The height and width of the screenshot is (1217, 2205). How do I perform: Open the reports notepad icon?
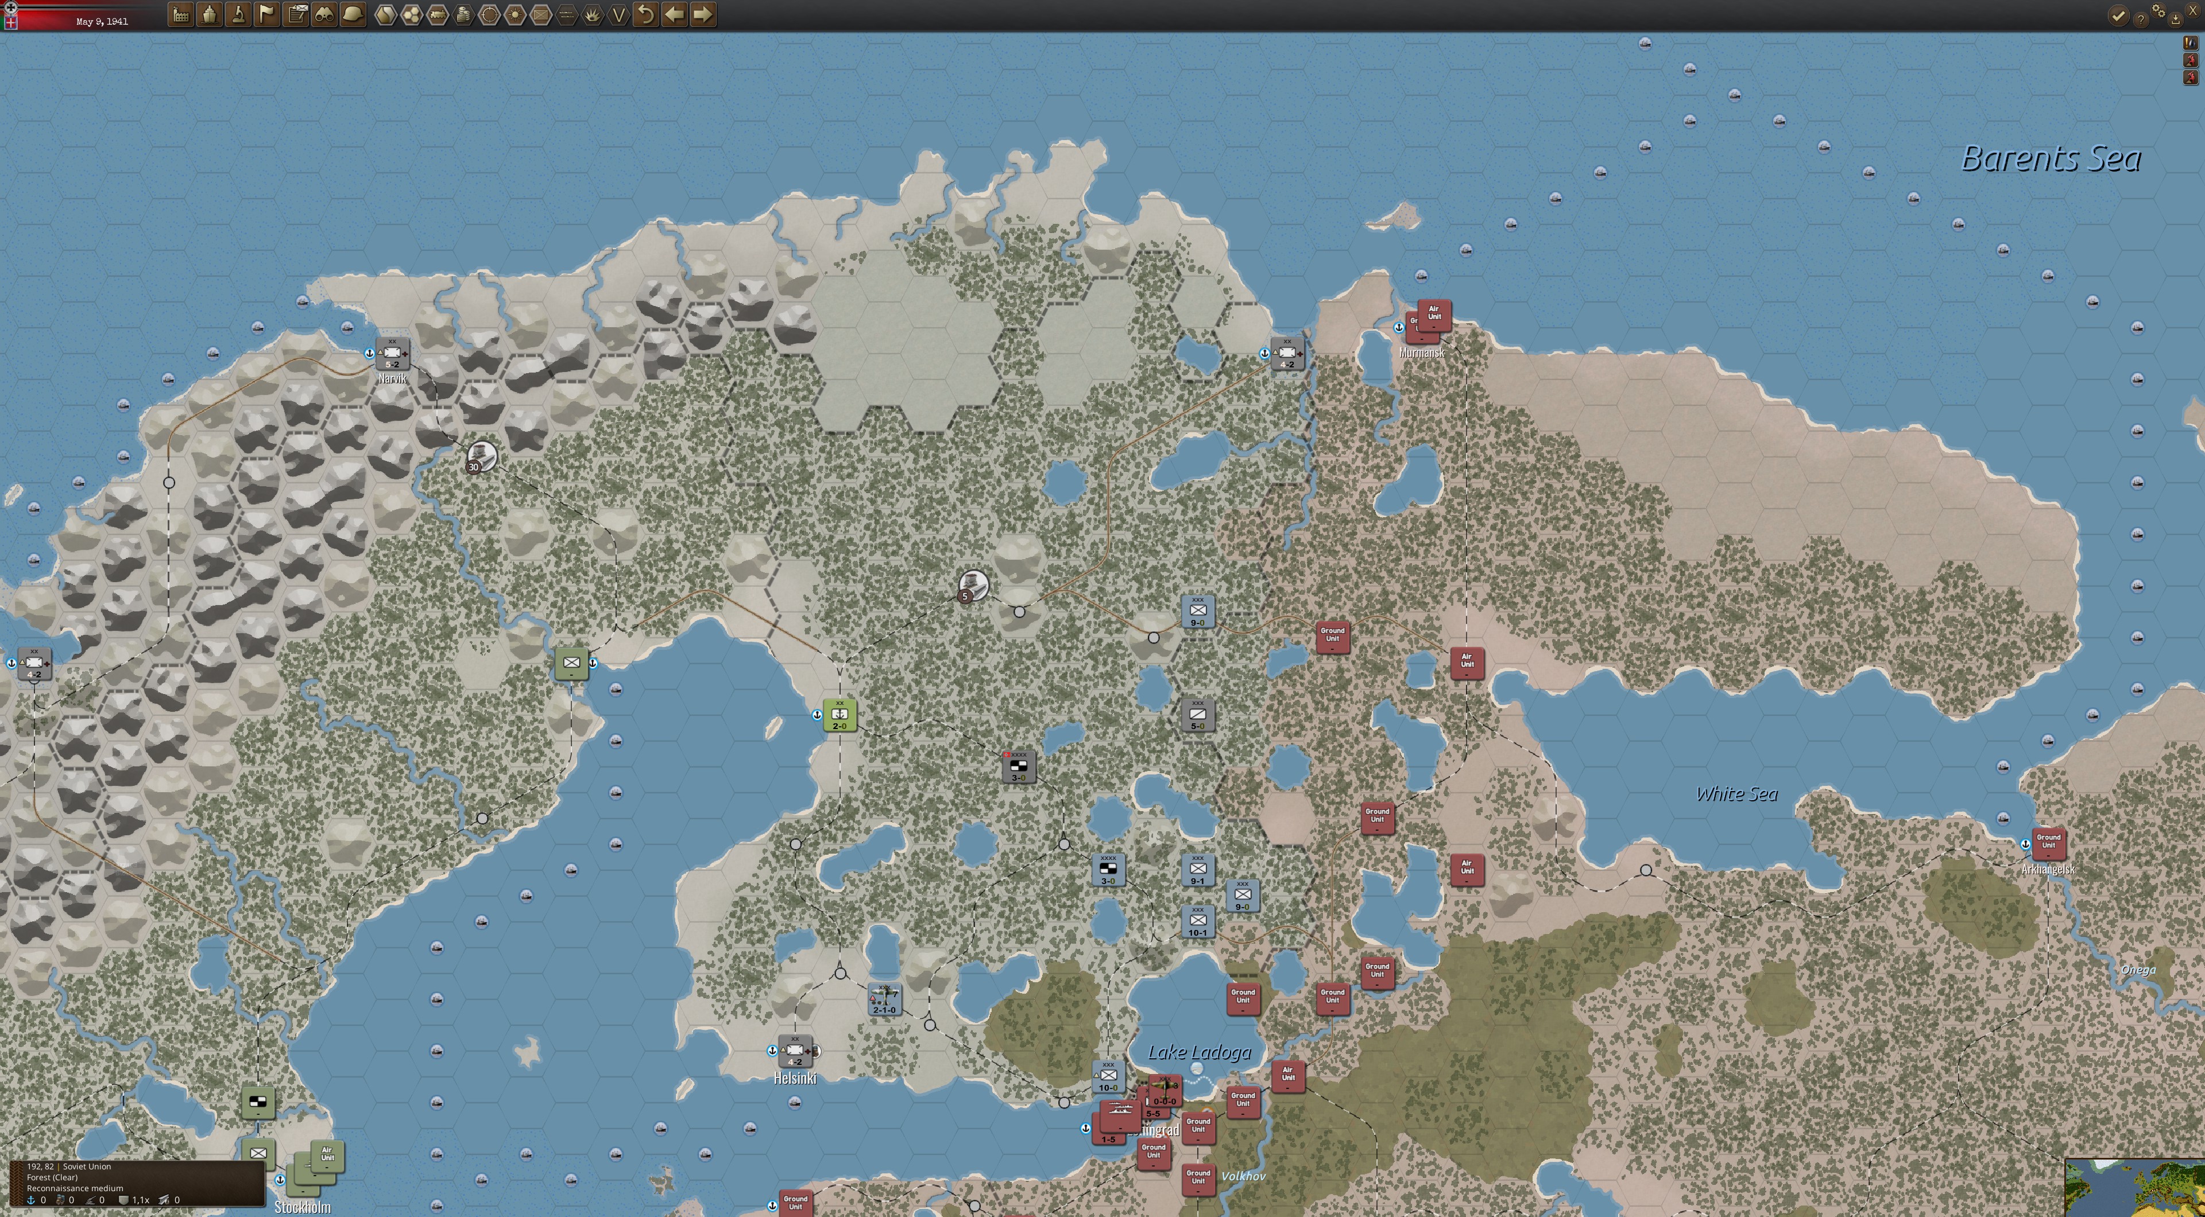[296, 14]
